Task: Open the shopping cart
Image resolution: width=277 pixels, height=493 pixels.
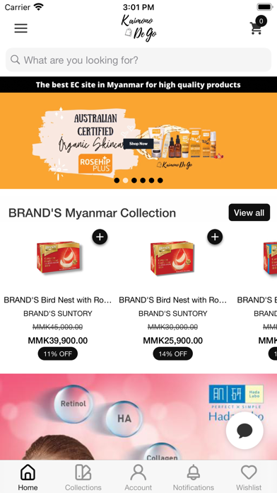Action: (x=258, y=25)
